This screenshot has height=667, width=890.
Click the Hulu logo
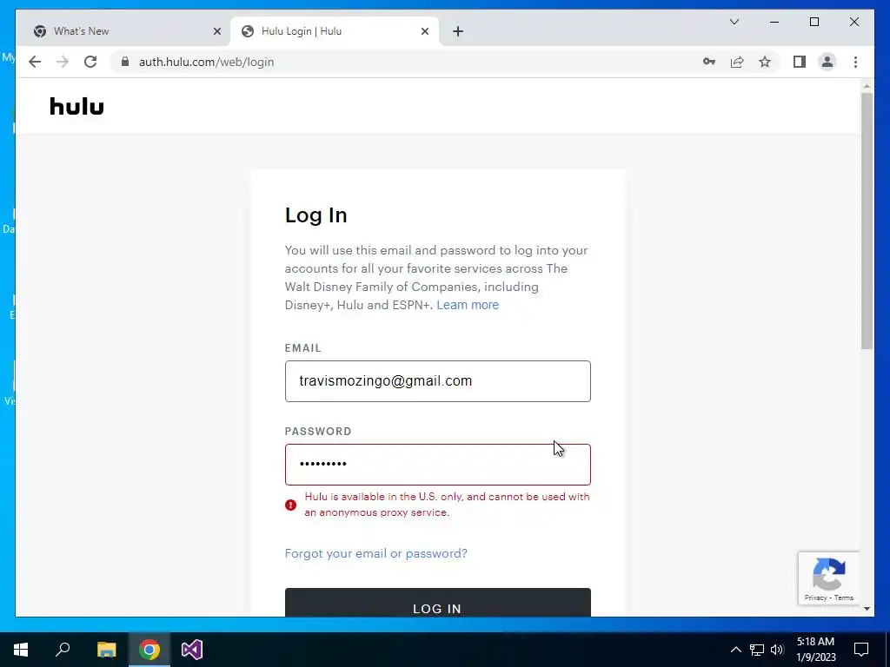[76, 107]
